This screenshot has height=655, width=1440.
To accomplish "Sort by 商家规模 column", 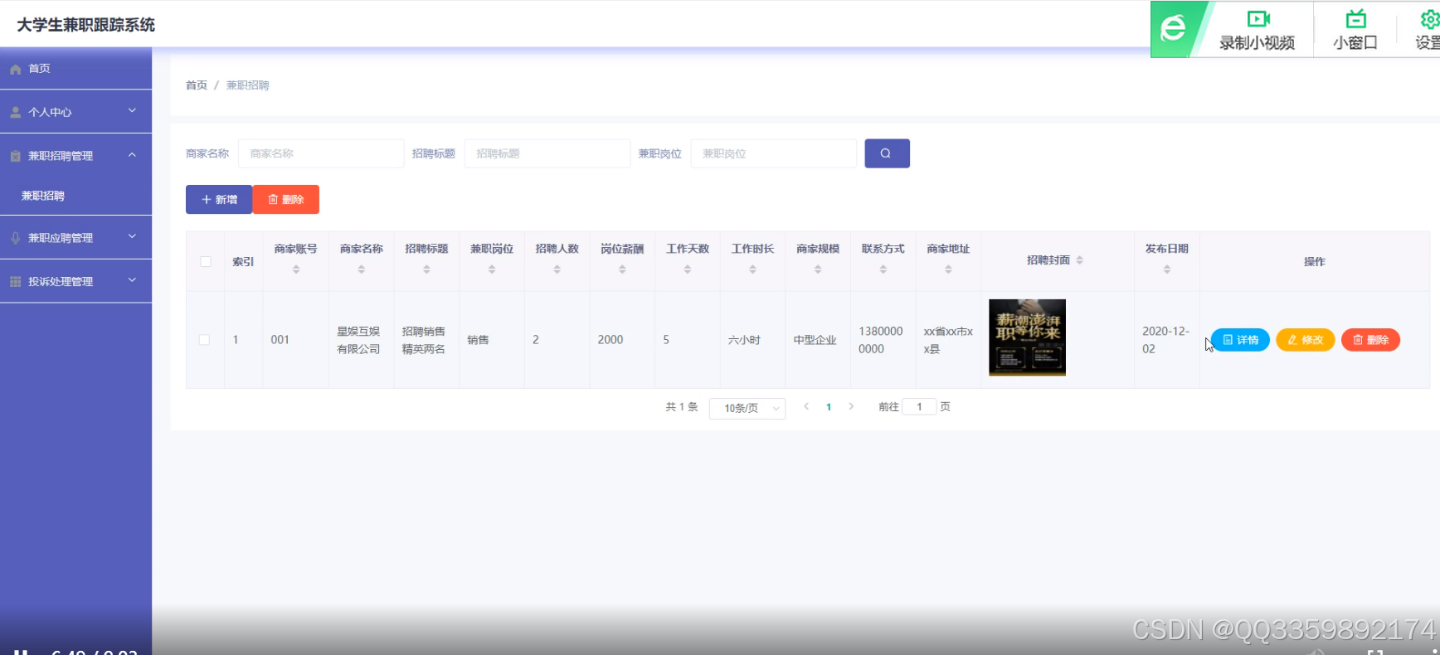I will [818, 269].
